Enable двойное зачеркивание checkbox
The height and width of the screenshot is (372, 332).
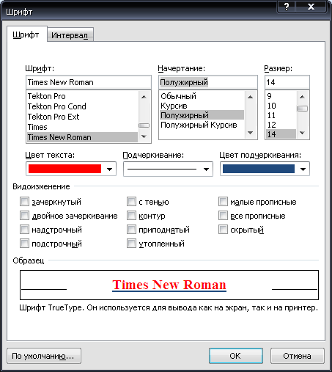pos(24,216)
